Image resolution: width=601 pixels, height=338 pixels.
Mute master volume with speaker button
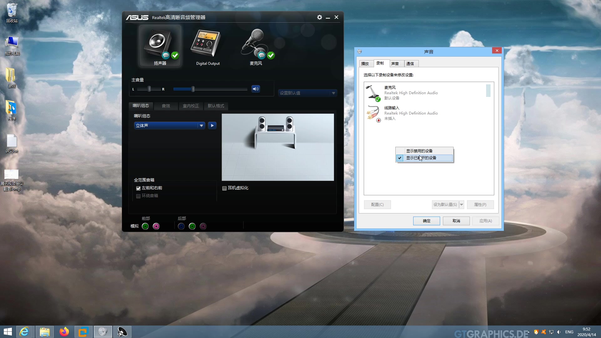[256, 89]
